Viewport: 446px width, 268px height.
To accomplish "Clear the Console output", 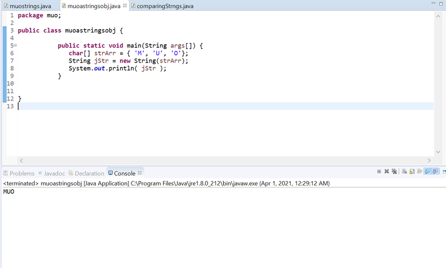I will pyautogui.click(x=404, y=171).
